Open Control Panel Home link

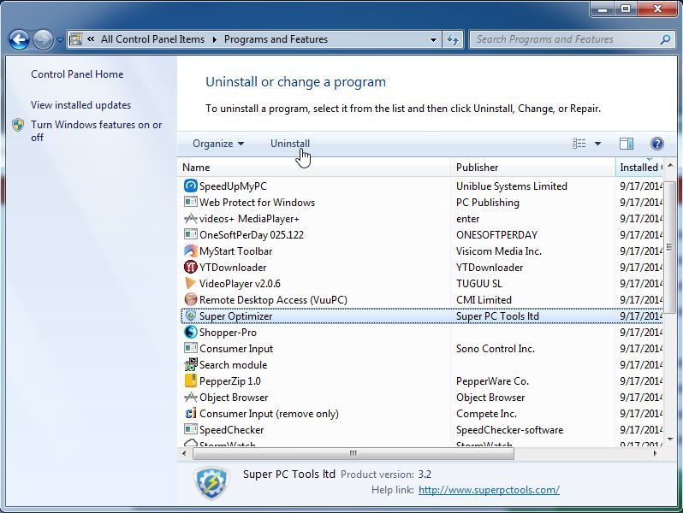tap(77, 74)
